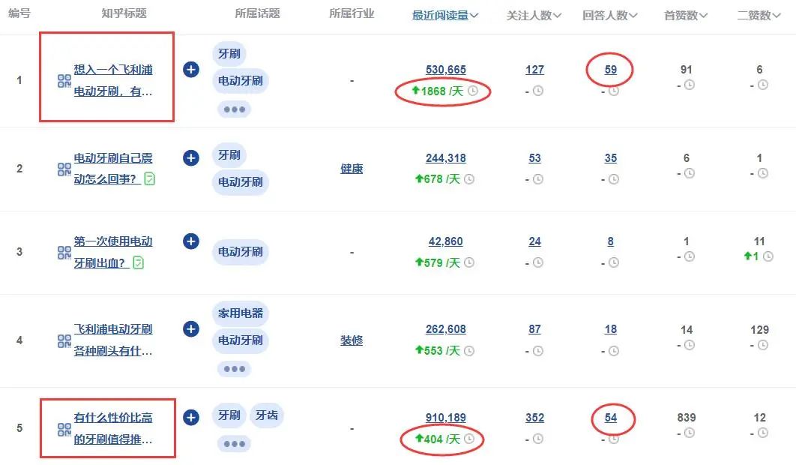
Task: Click clock icon next to 678/天 trend
Action: tap(469, 179)
